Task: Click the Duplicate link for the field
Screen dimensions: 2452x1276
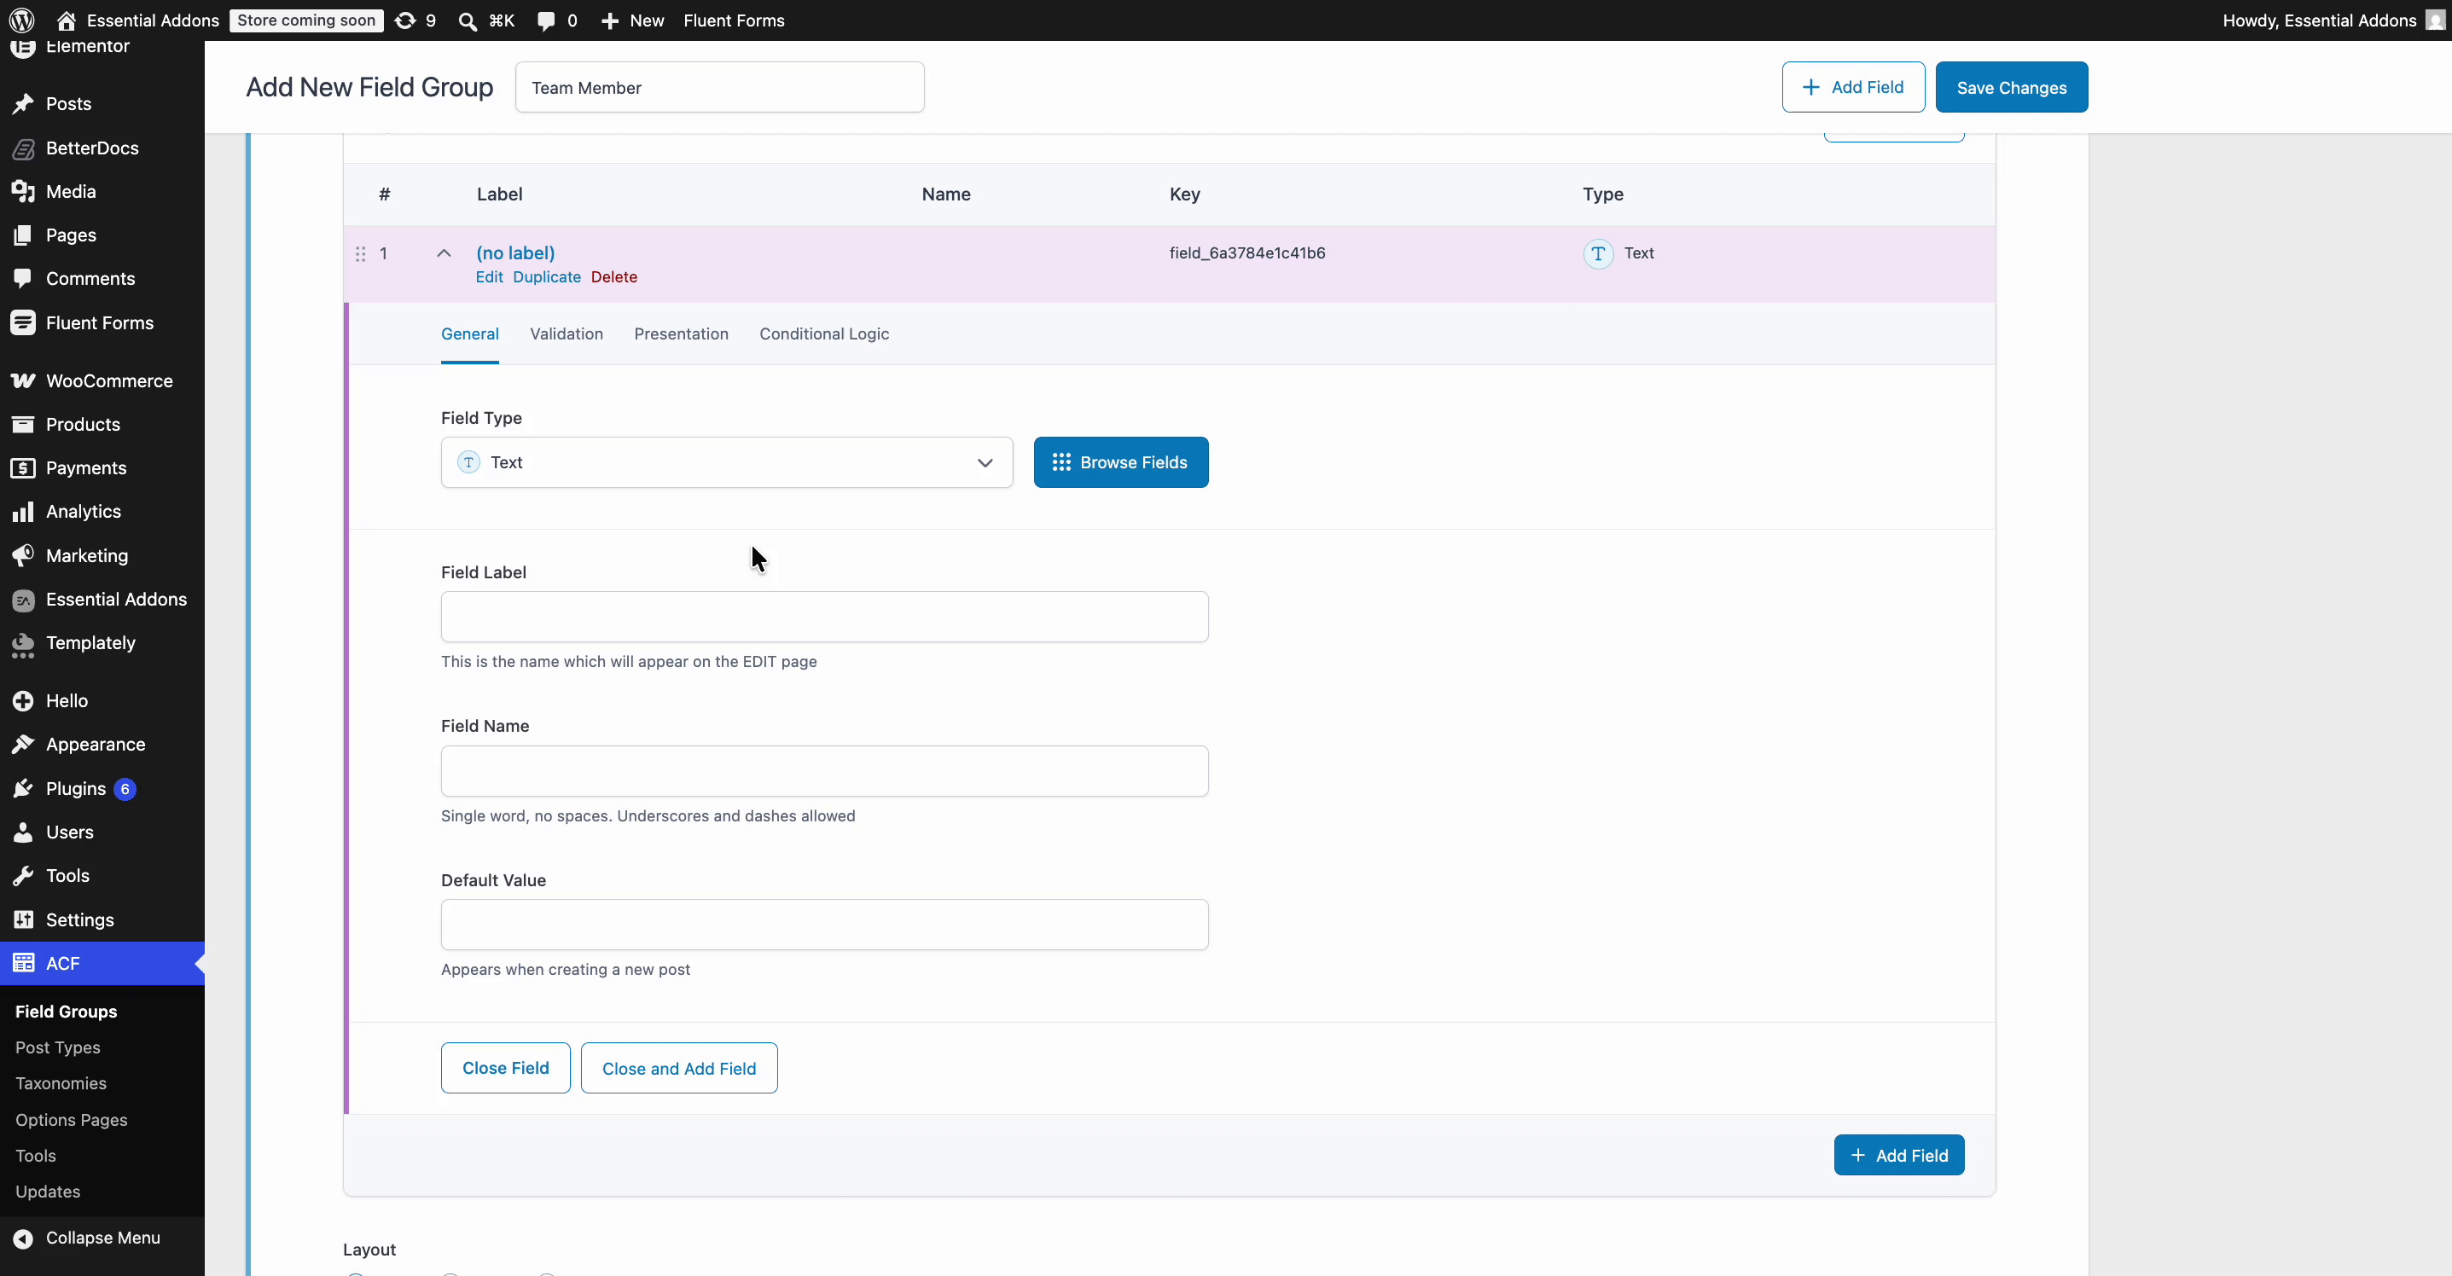Action: (x=546, y=277)
